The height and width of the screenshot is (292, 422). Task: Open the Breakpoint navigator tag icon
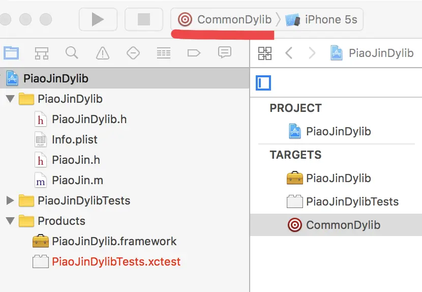point(194,53)
